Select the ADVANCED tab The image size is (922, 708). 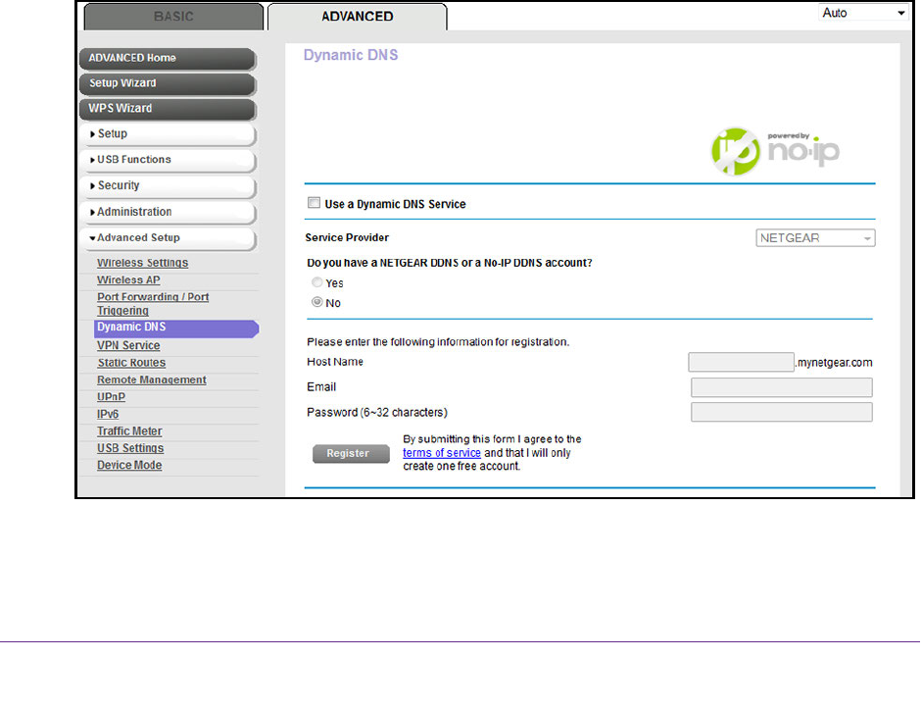pos(357,17)
